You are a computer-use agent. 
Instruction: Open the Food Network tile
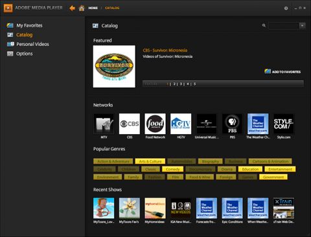point(155,124)
